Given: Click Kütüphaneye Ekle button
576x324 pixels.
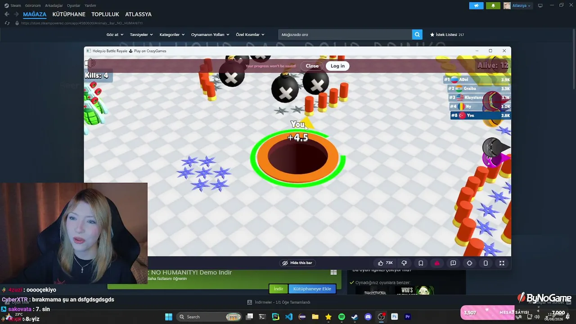Looking at the screenshot, I should pyautogui.click(x=312, y=289).
